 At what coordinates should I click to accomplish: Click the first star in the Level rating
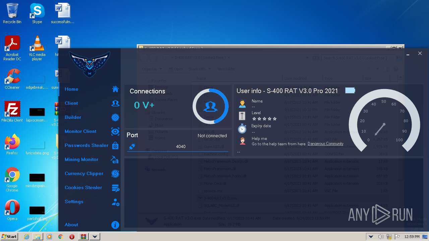[x=254, y=119]
